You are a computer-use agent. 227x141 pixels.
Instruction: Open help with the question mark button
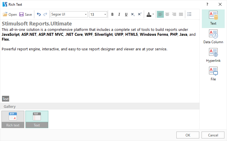(x=207, y=4)
